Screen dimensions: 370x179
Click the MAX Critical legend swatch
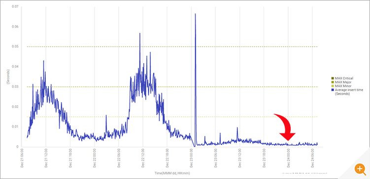click(x=333, y=78)
